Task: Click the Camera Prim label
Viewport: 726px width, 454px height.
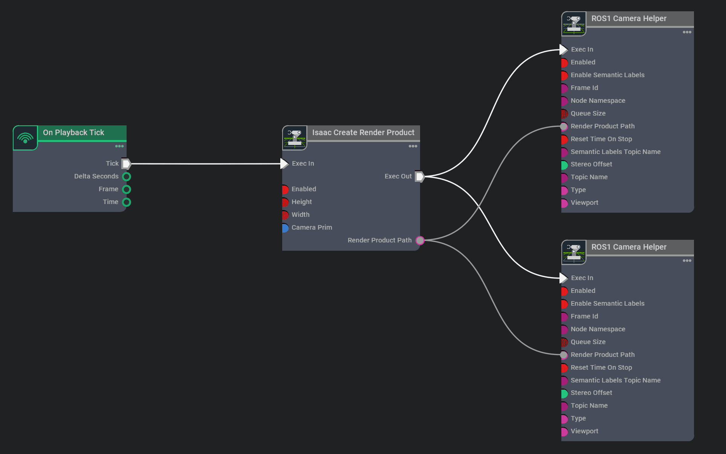Action: (x=312, y=227)
